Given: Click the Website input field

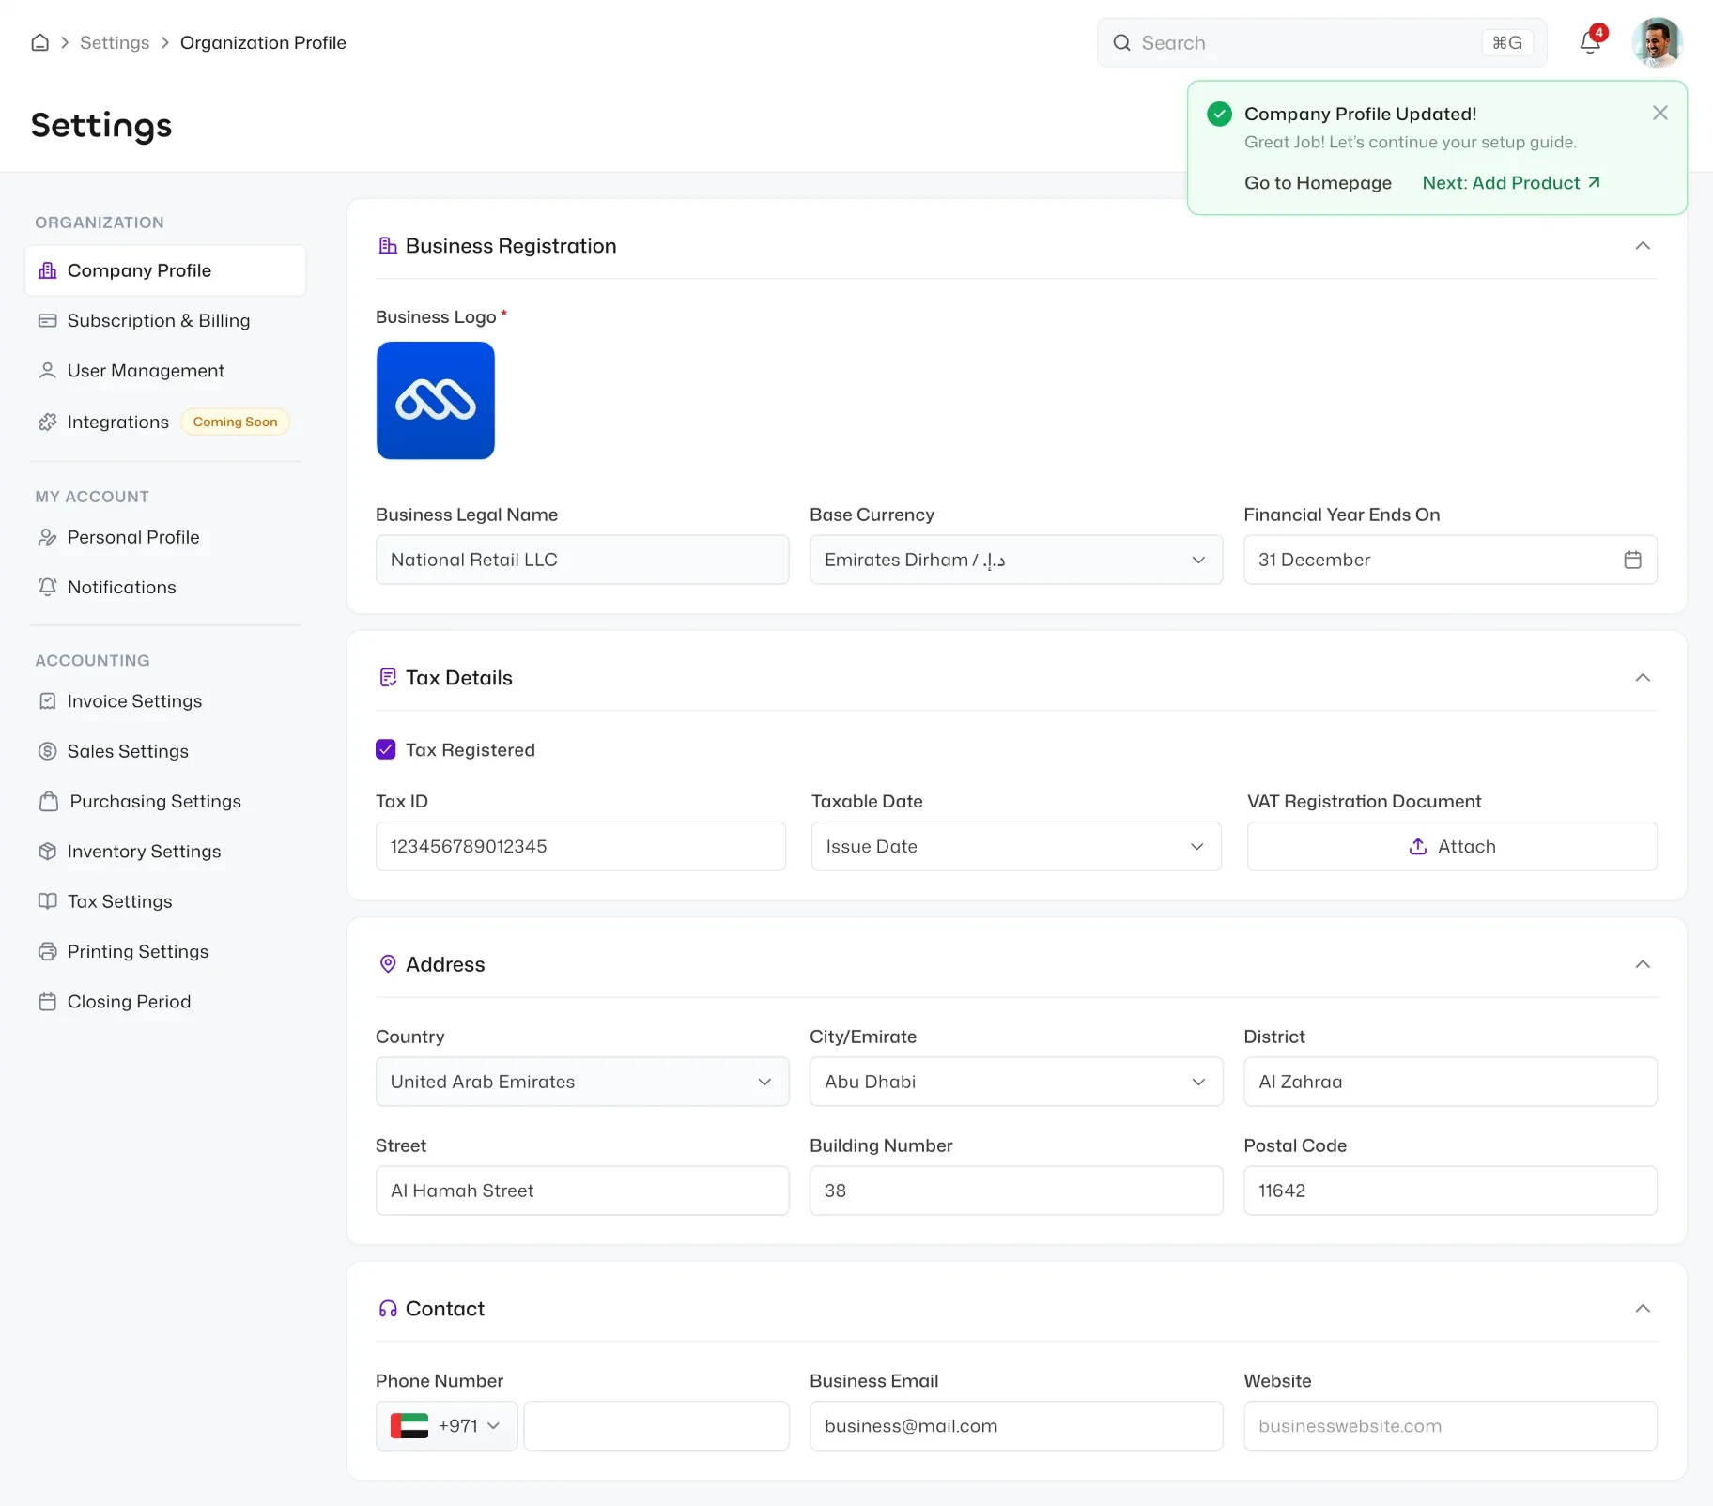Looking at the screenshot, I should [x=1450, y=1426].
